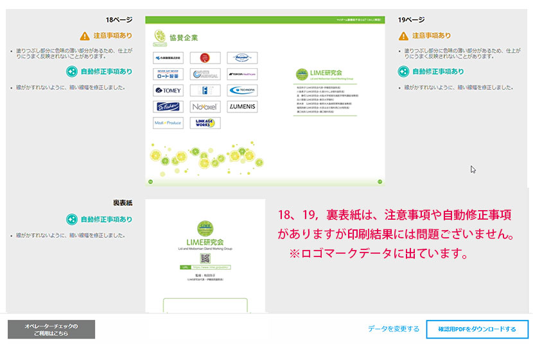Click the ロート製薬 logo in the preview
This screenshot has height=347, width=533.
coord(168,74)
